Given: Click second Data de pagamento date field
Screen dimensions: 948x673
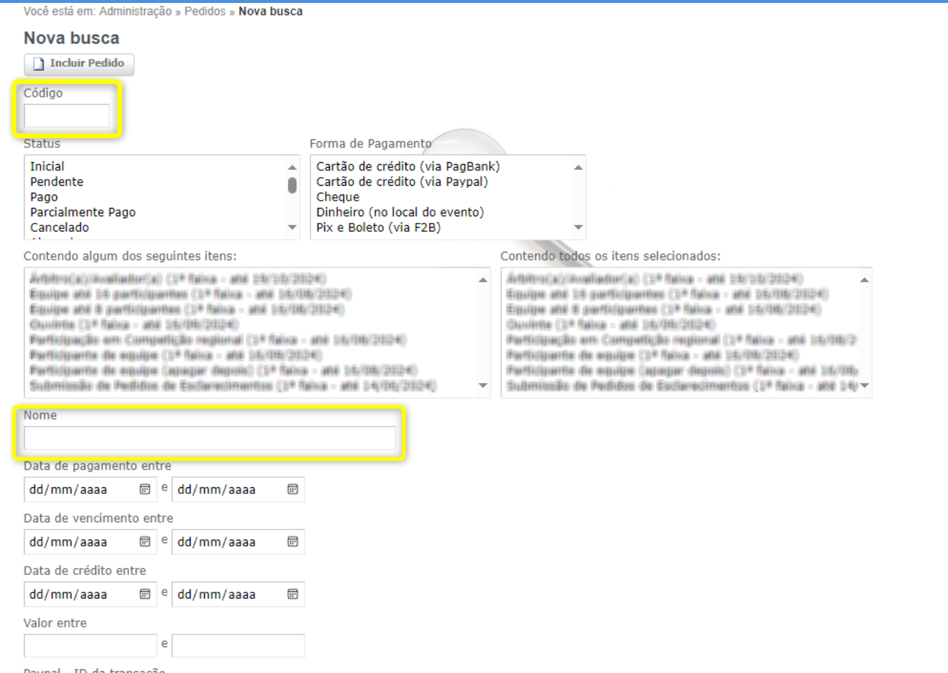Looking at the screenshot, I should pos(238,489).
